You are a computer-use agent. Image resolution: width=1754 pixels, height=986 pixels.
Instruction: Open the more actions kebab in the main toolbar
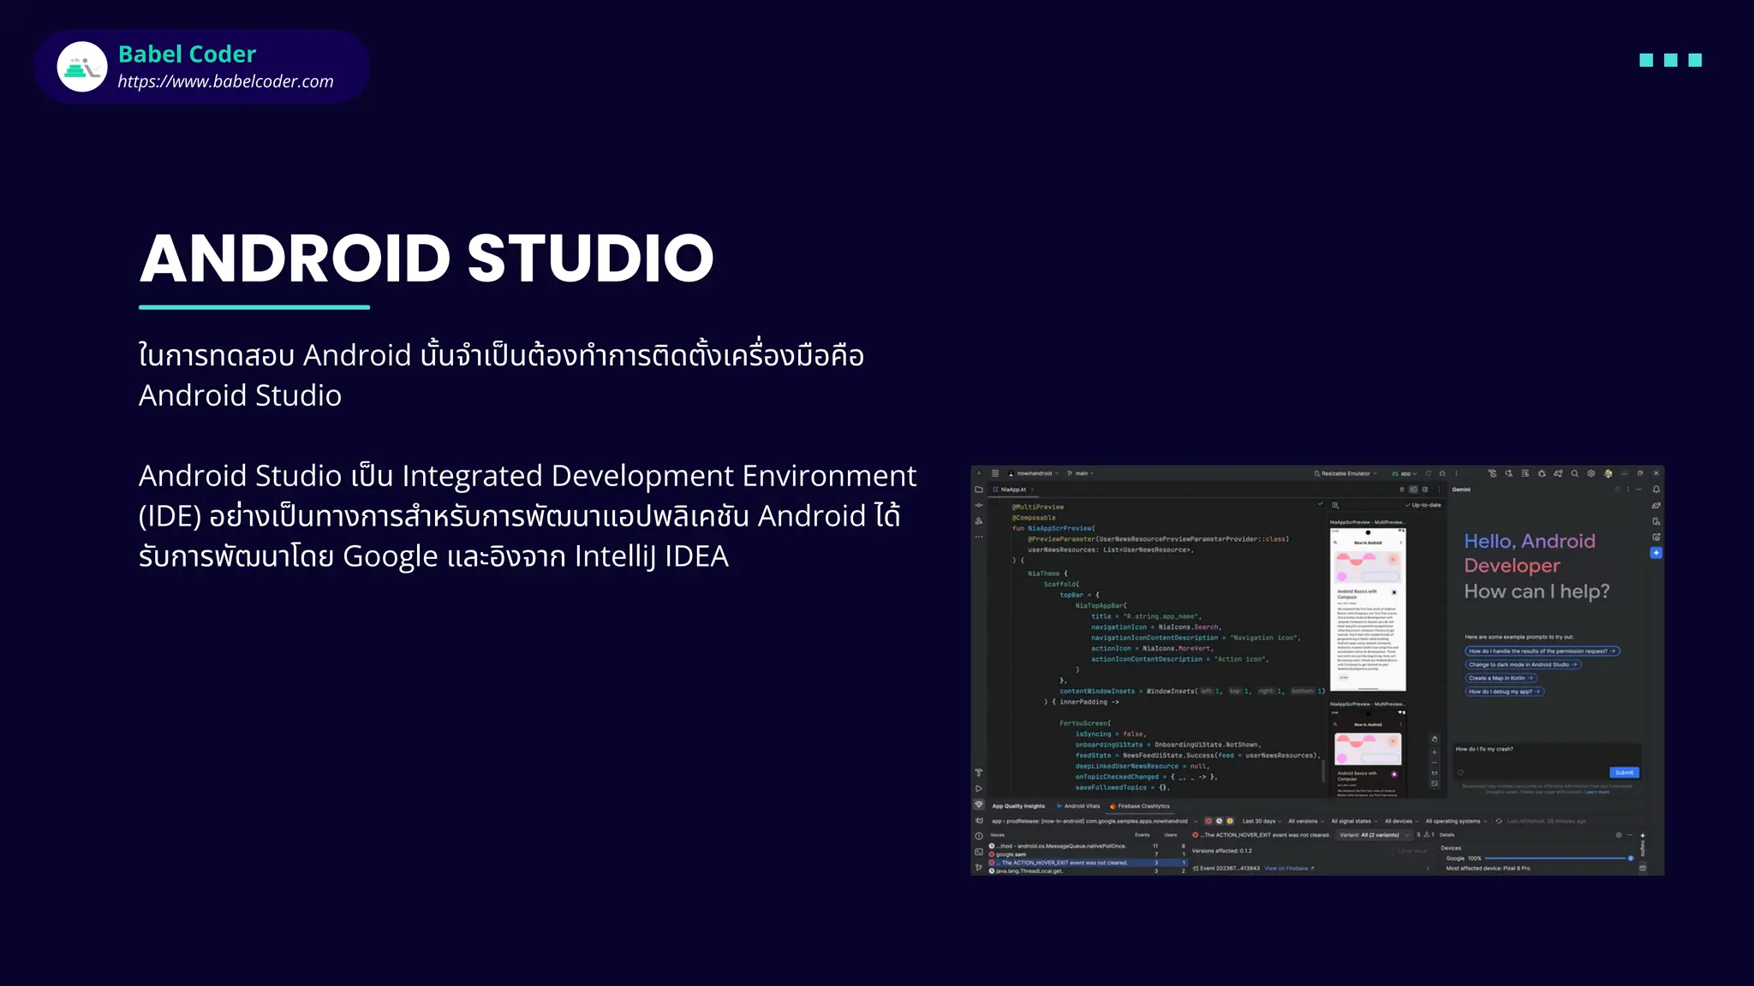coord(1456,473)
